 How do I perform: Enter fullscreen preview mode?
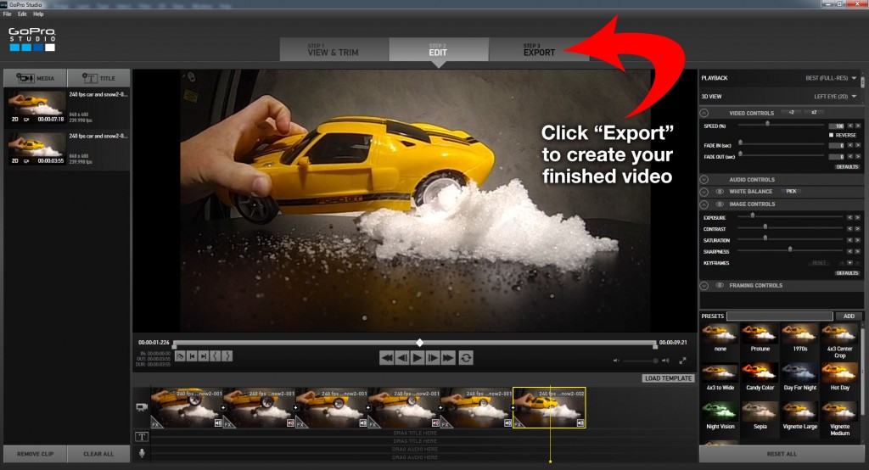pos(682,361)
